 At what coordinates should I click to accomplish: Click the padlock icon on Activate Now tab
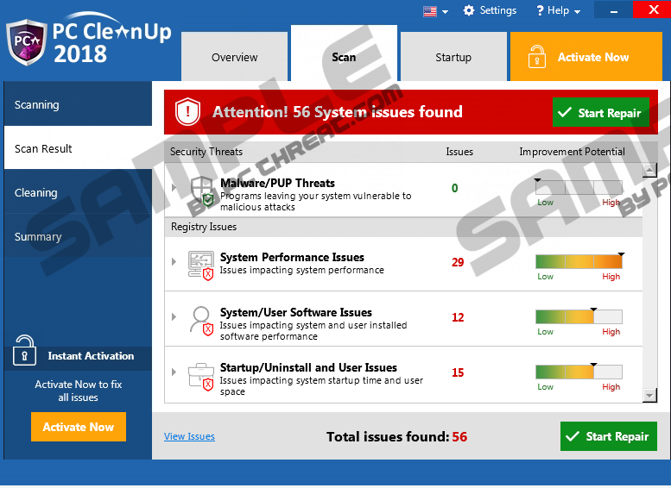(x=536, y=56)
